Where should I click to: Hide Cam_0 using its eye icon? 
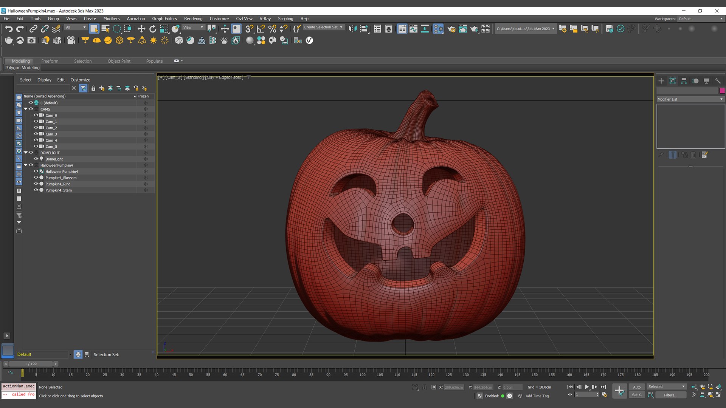(x=36, y=115)
